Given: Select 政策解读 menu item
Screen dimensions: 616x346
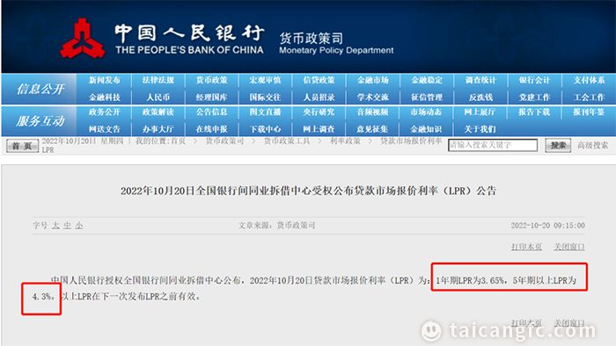Looking at the screenshot, I should point(158,112).
